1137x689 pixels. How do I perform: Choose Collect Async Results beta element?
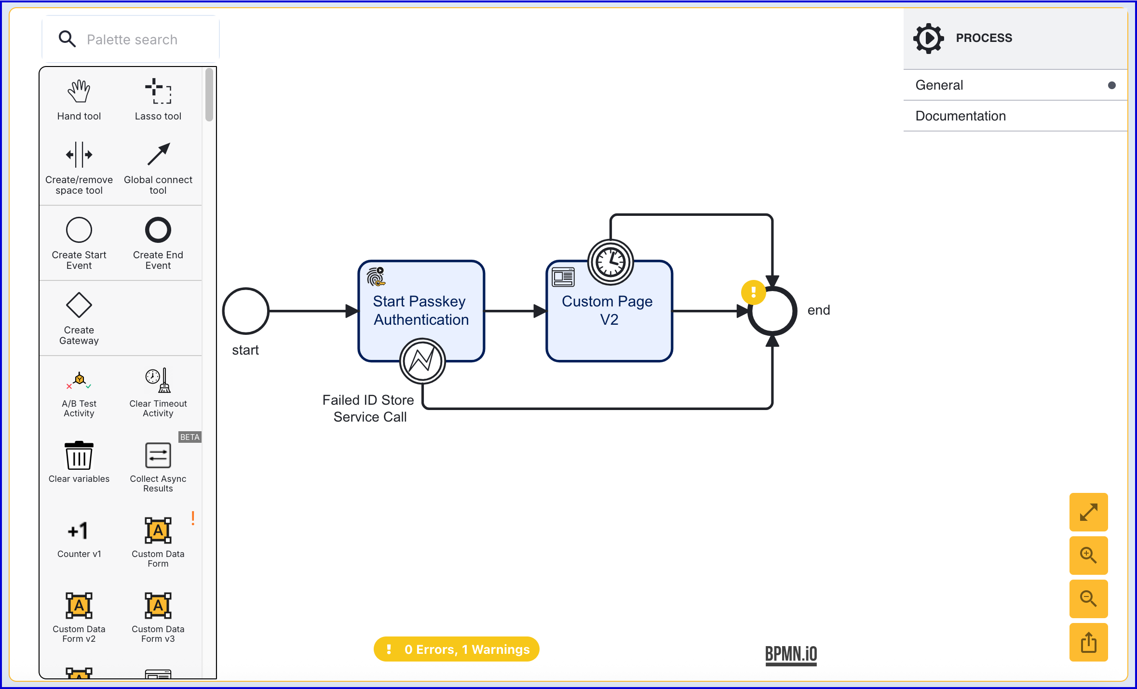pos(158,455)
